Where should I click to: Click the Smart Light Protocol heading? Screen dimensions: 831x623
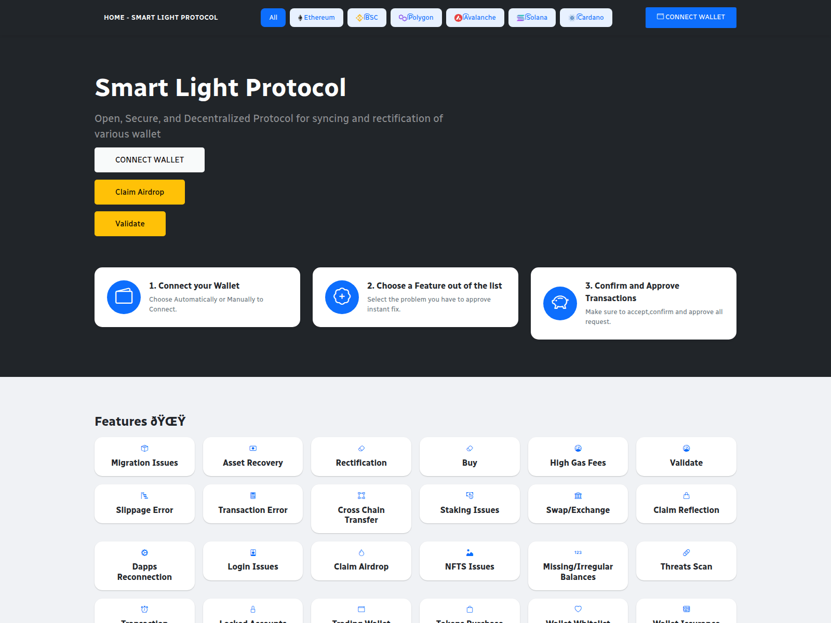220,87
